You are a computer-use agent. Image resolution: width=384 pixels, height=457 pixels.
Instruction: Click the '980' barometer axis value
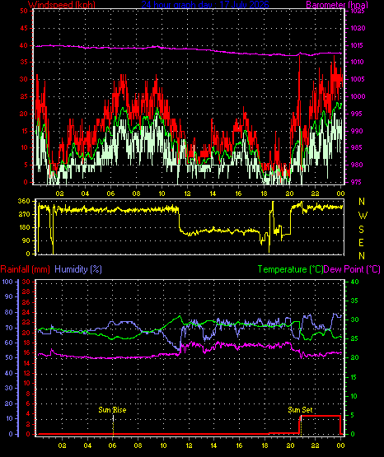pos(357,165)
